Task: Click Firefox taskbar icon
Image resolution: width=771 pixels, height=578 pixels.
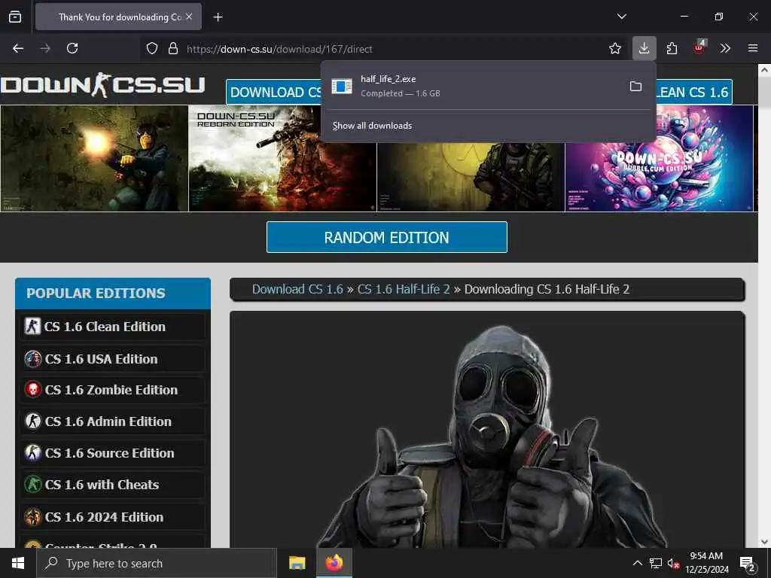Action: (x=334, y=563)
